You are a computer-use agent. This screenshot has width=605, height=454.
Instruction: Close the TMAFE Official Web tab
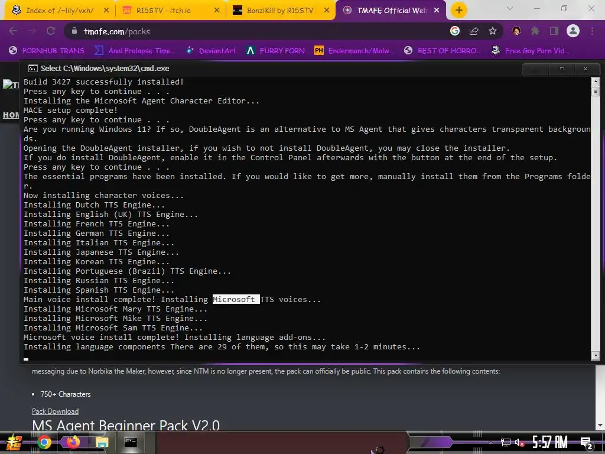coord(437,11)
